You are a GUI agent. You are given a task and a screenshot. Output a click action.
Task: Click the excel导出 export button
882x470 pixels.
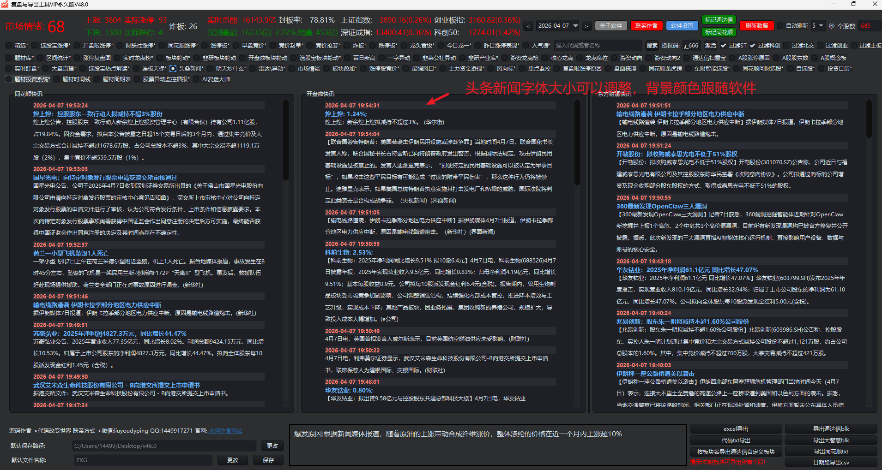pos(736,429)
